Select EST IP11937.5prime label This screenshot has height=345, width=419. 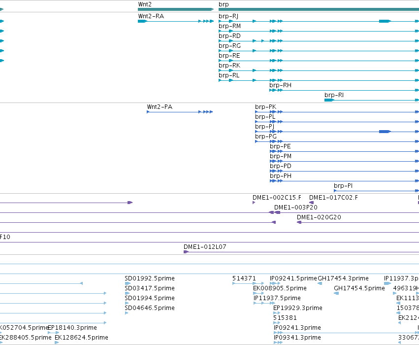point(277,298)
